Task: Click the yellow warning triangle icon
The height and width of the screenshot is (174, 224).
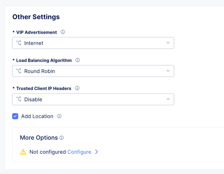Action: tap(23, 152)
